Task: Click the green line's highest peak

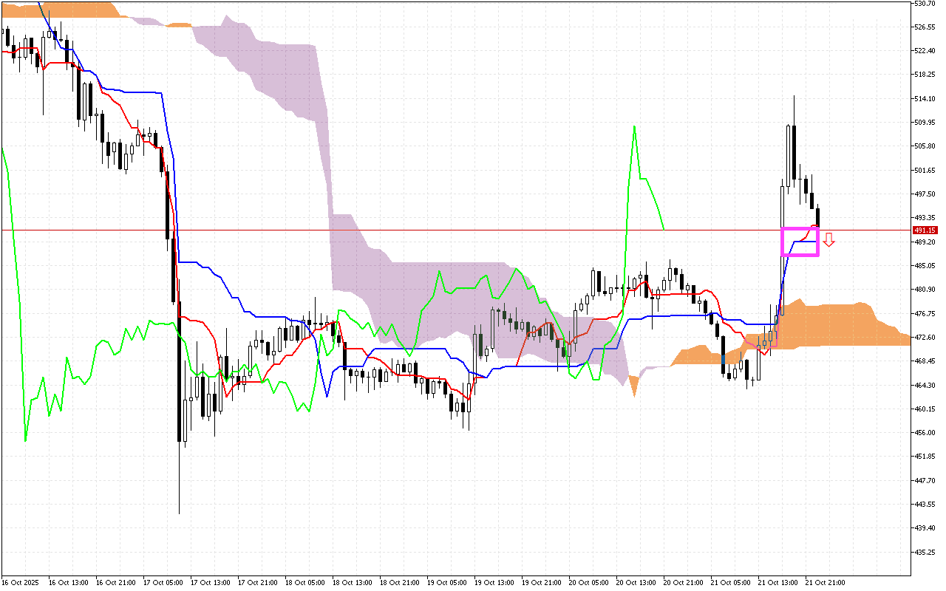Action: coord(635,126)
